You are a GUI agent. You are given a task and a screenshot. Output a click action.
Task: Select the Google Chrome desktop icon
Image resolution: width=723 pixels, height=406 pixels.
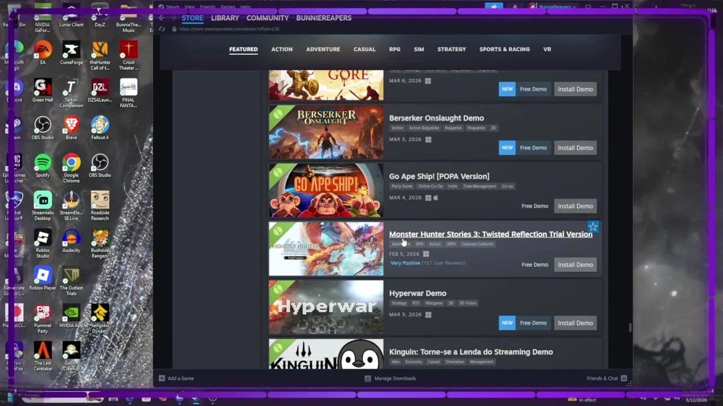point(71,169)
